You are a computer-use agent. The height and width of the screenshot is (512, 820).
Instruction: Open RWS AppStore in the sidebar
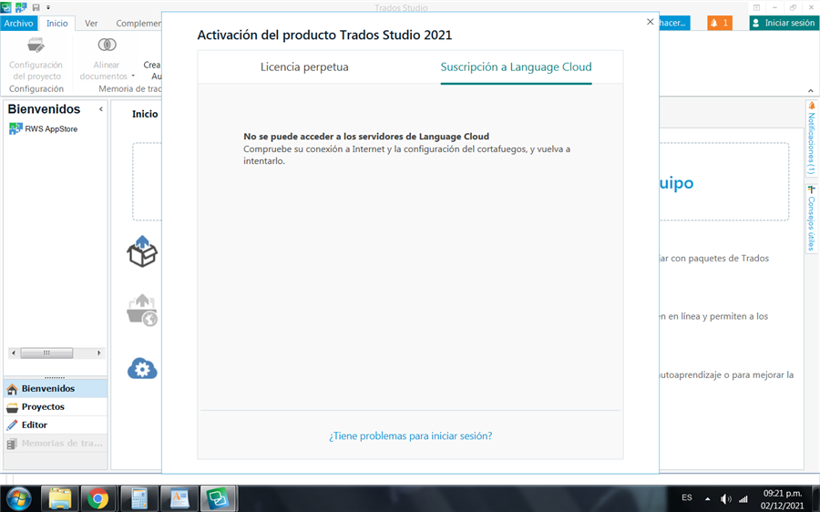(x=51, y=128)
